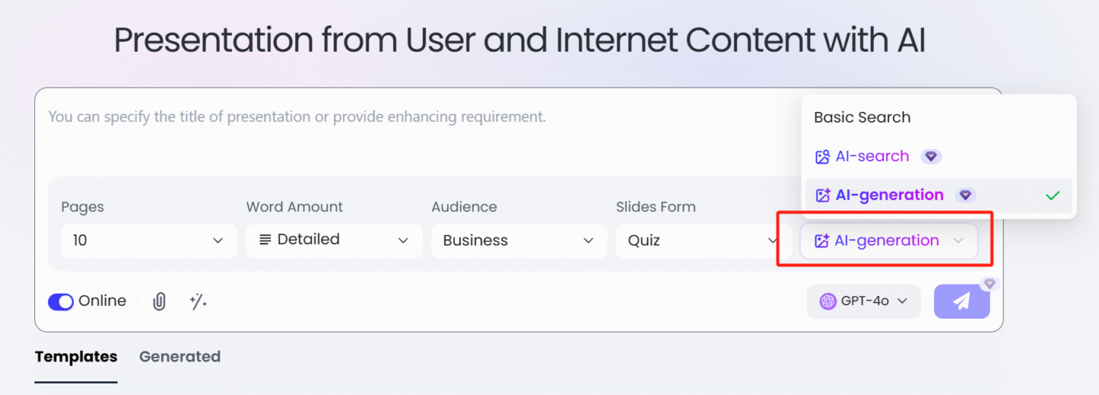Open the GPT-4o model selector
The height and width of the screenshot is (395, 1099).
(x=864, y=301)
